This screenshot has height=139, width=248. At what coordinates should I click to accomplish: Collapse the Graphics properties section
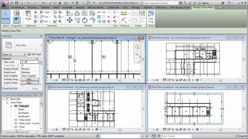tap(37, 59)
